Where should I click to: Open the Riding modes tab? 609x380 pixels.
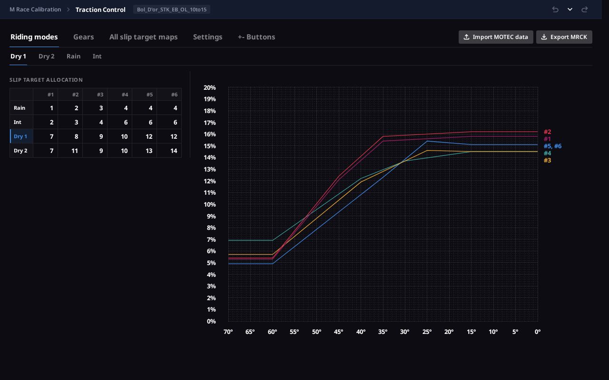click(34, 37)
